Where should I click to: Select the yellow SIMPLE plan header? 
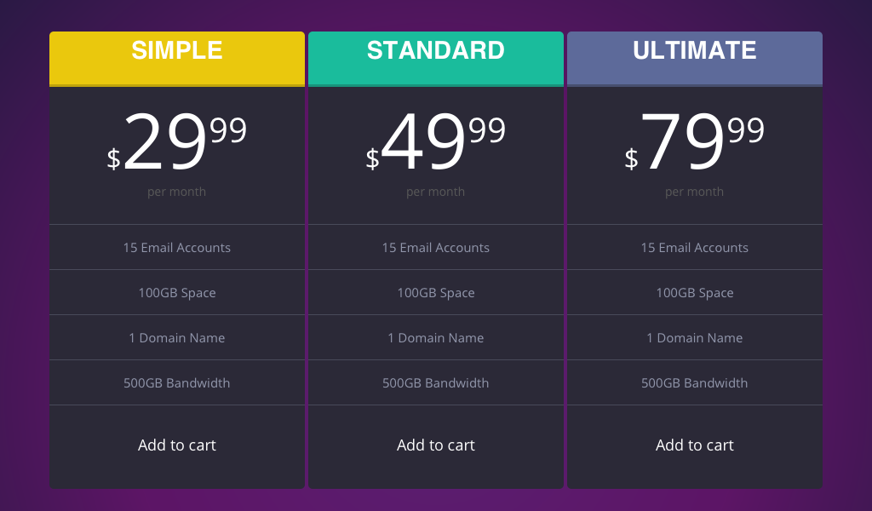(177, 59)
